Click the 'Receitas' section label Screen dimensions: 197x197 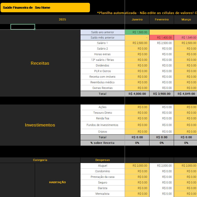(40, 63)
